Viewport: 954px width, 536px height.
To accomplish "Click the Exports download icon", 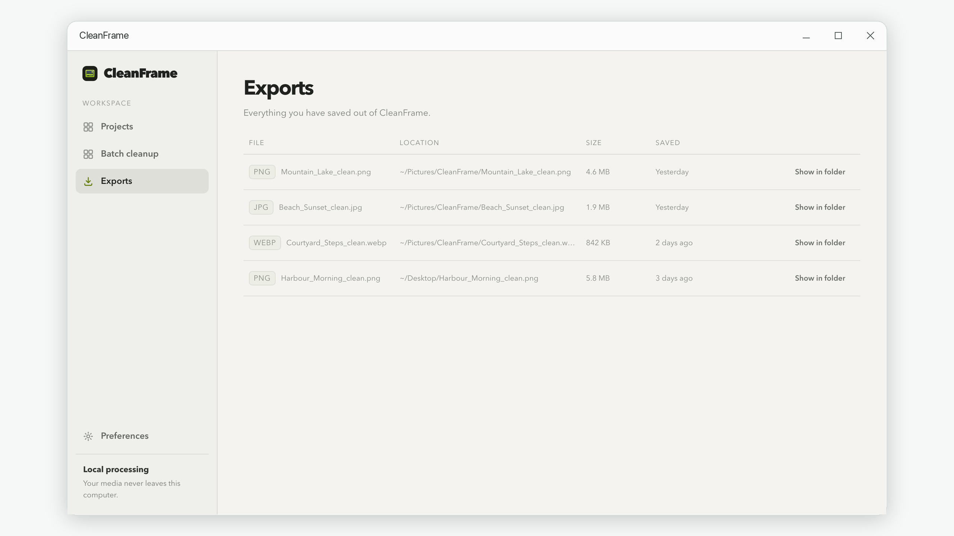I will pos(88,181).
